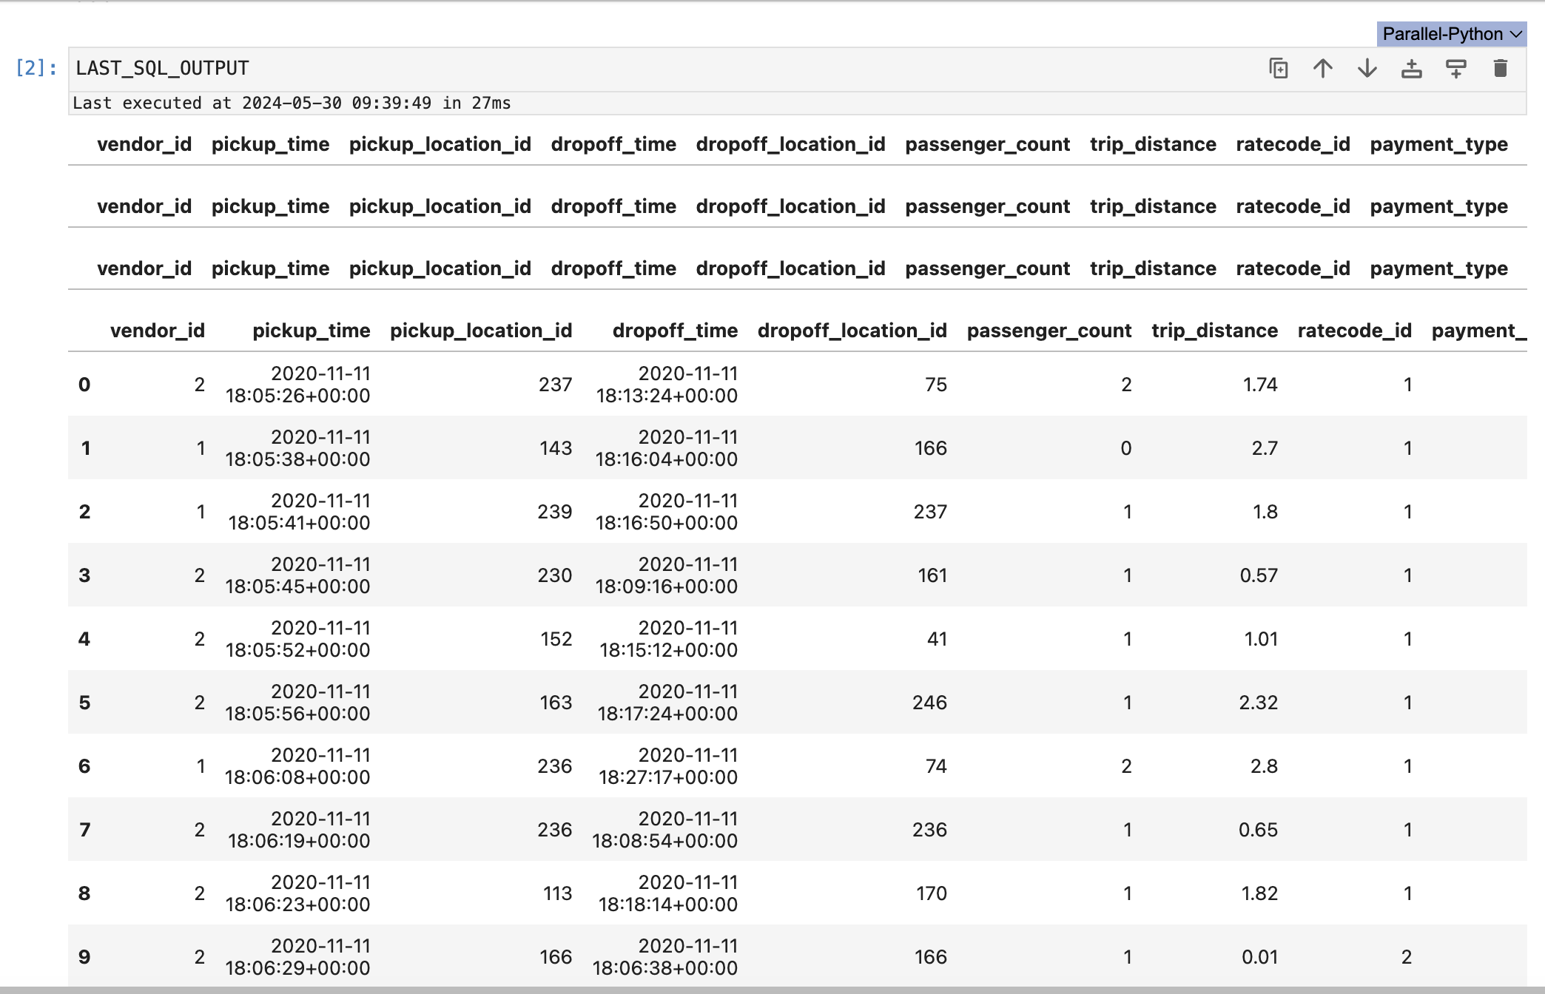Click trip_distance header in data table

(x=1215, y=331)
